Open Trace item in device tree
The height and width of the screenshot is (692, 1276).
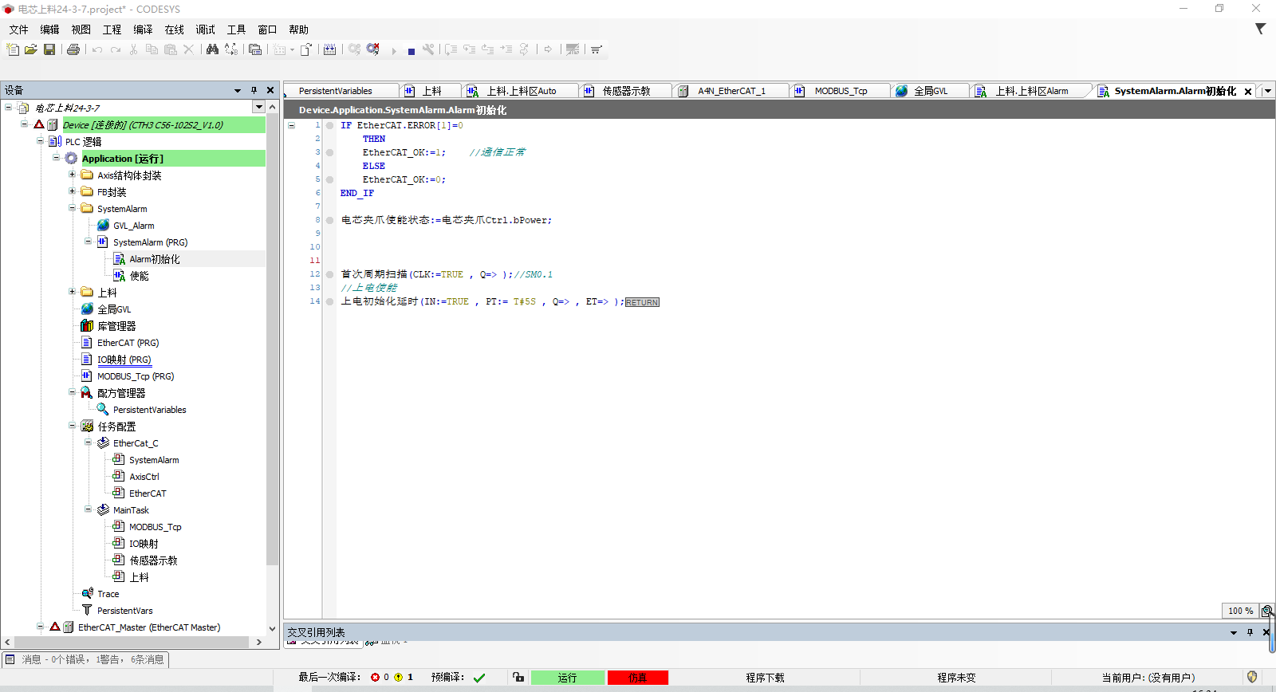pos(108,594)
